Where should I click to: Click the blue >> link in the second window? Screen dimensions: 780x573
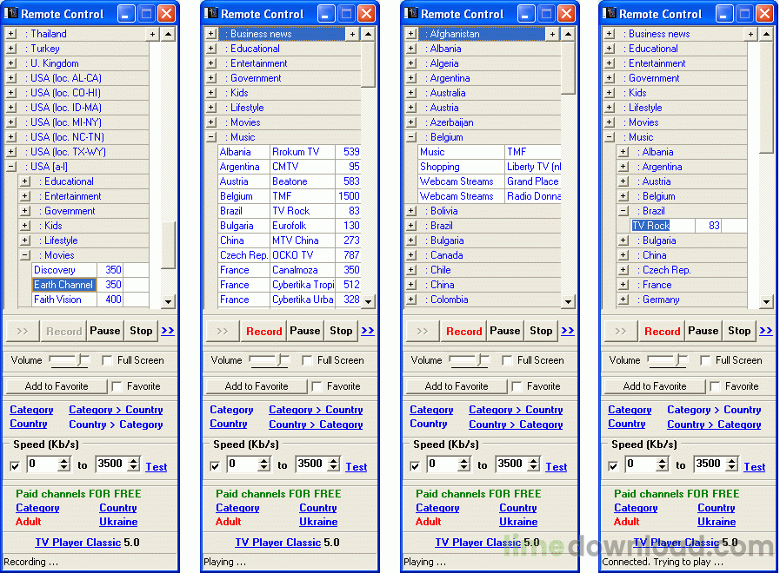pyautogui.click(x=368, y=331)
